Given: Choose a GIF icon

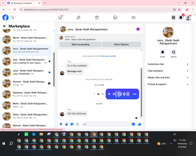Looking at the screenshot, I should pos(78,124).
